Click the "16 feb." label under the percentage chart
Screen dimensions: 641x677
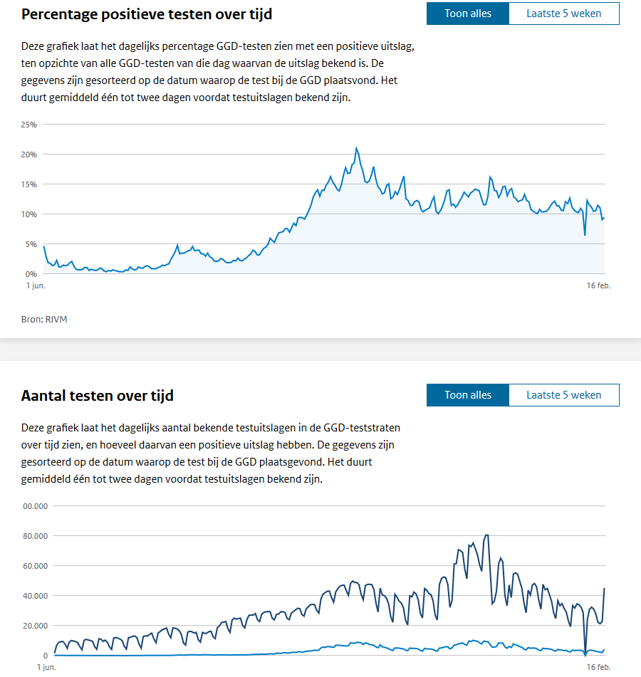coord(598,285)
